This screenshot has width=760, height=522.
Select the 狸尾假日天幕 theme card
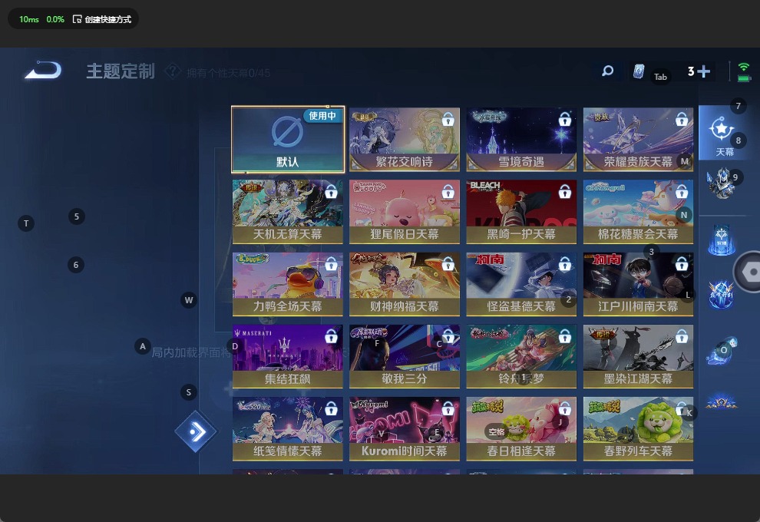405,211
